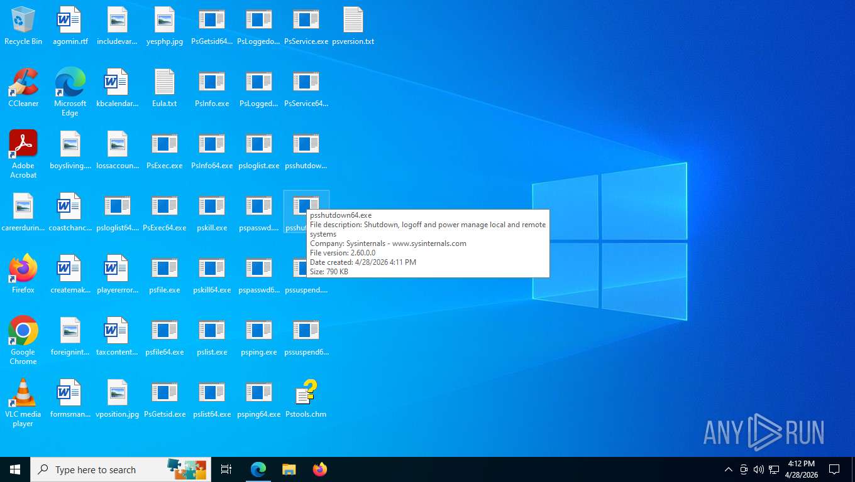Select the pskill64.exe icon
Viewport: 855px width, 482px height.
[212, 275]
